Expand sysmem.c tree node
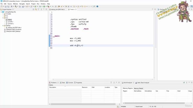Screen dimensions: 193x108 point(5,24)
